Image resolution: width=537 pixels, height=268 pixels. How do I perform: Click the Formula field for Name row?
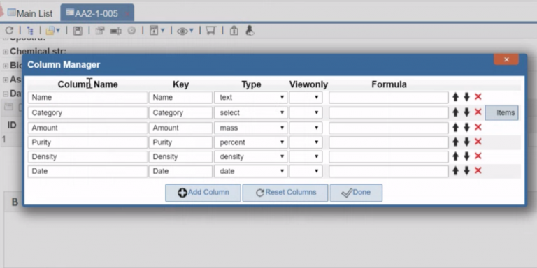pos(388,98)
